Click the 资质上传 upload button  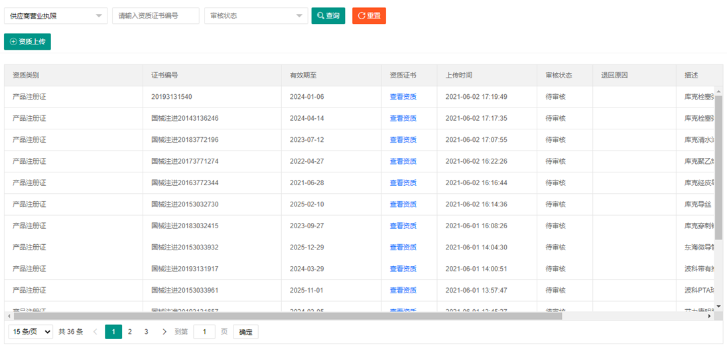click(x=27, y=42)
